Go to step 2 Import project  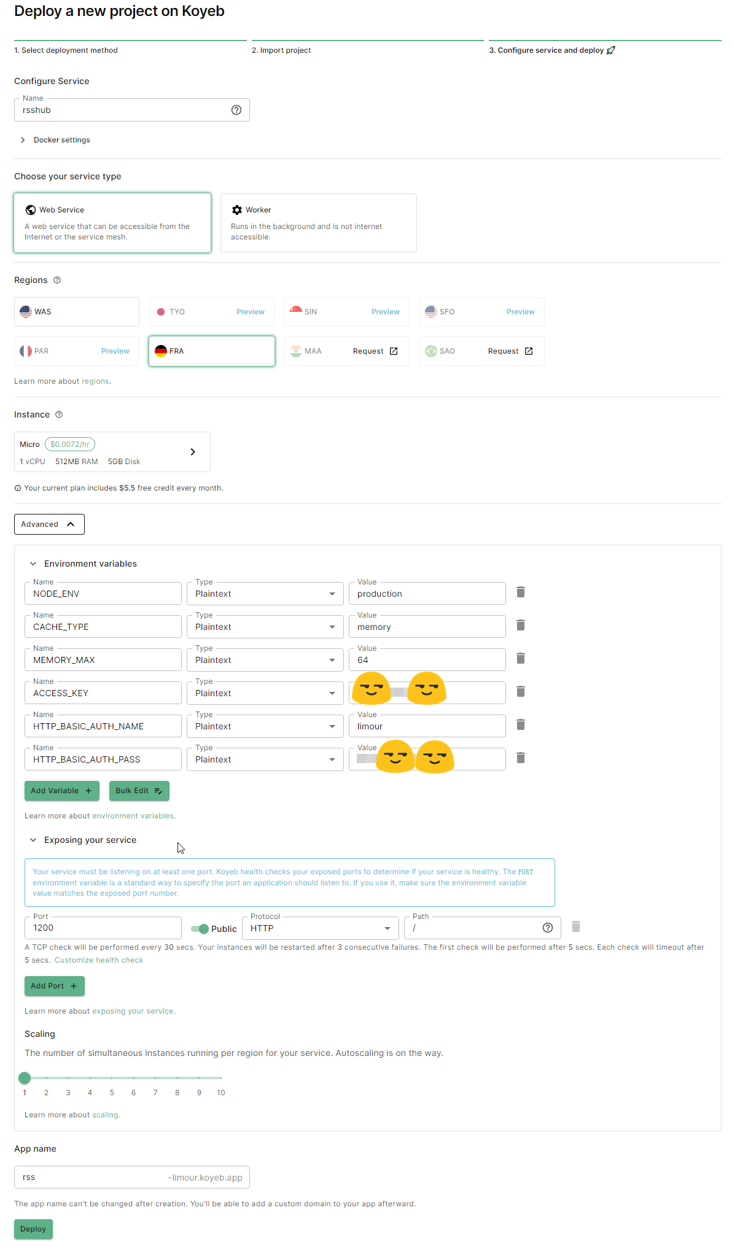point(281,50)
